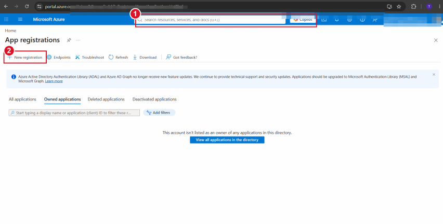443x224 pixels.
Task: Click the Microsoft Azure home title
Action: tap(49, 19)
